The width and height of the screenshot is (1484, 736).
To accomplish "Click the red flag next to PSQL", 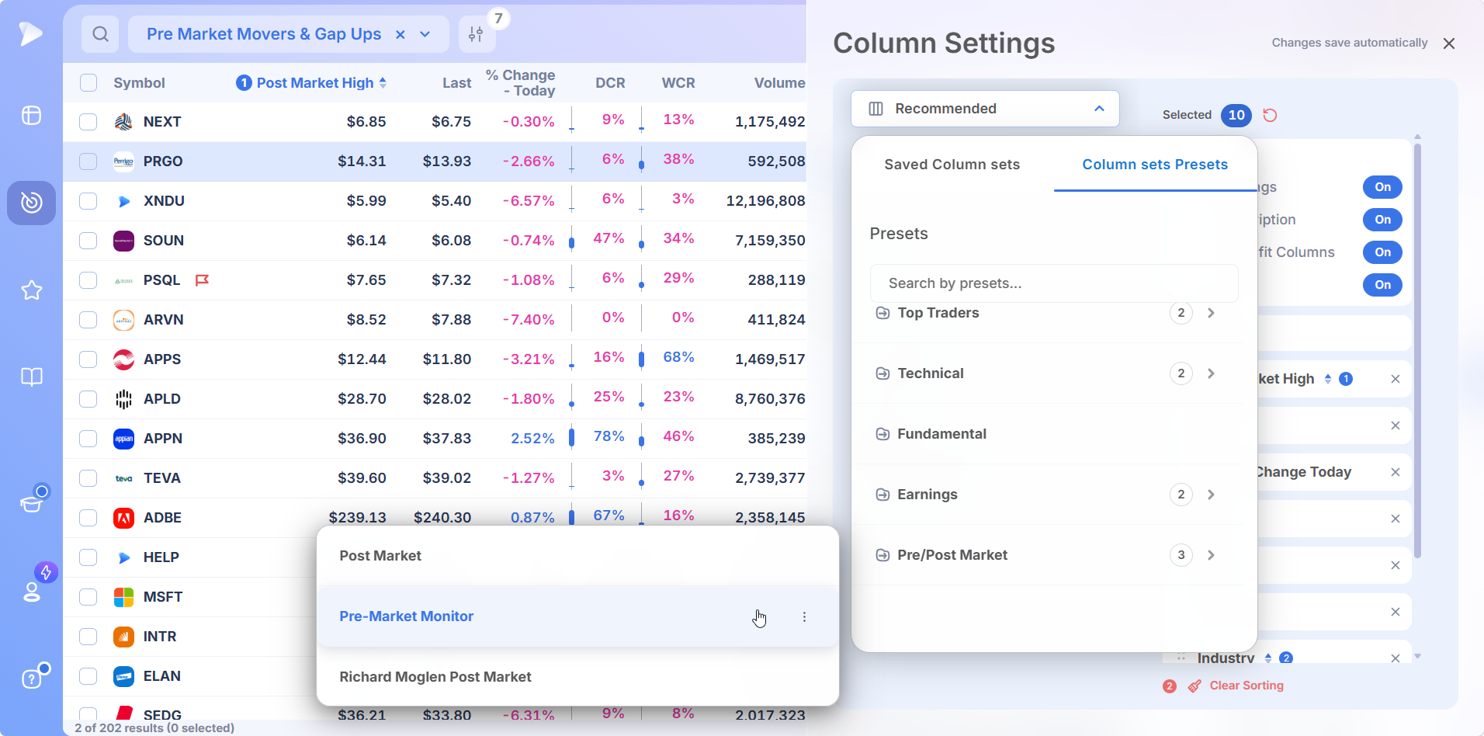I will click(x=202, y=280).
